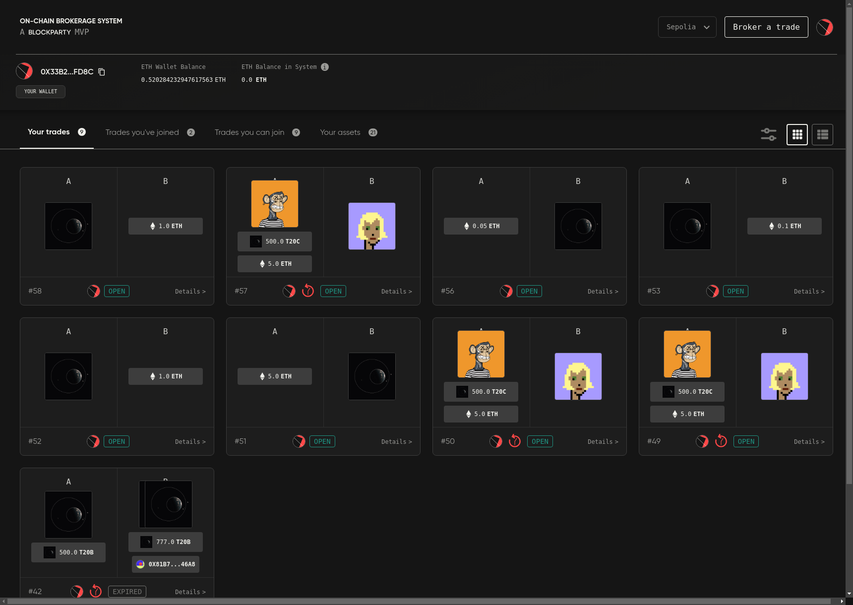Click the ape NFT thumbnail in trade #57
The image size is (853, 605).
(275, 204)
